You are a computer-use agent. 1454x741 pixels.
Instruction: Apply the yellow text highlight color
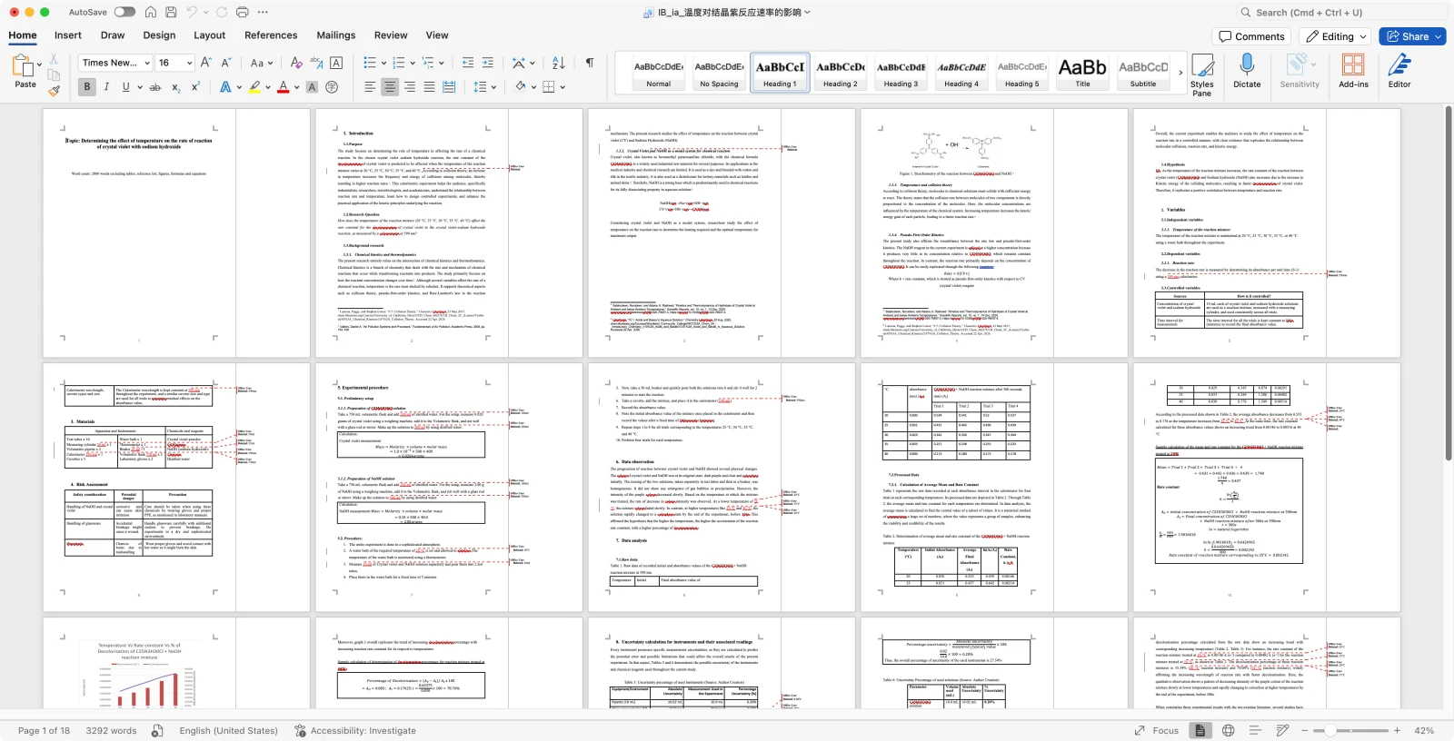click(x=254, y=87)
